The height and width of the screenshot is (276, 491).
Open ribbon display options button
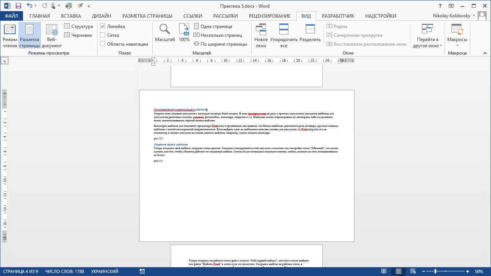(x=451, y=6)
